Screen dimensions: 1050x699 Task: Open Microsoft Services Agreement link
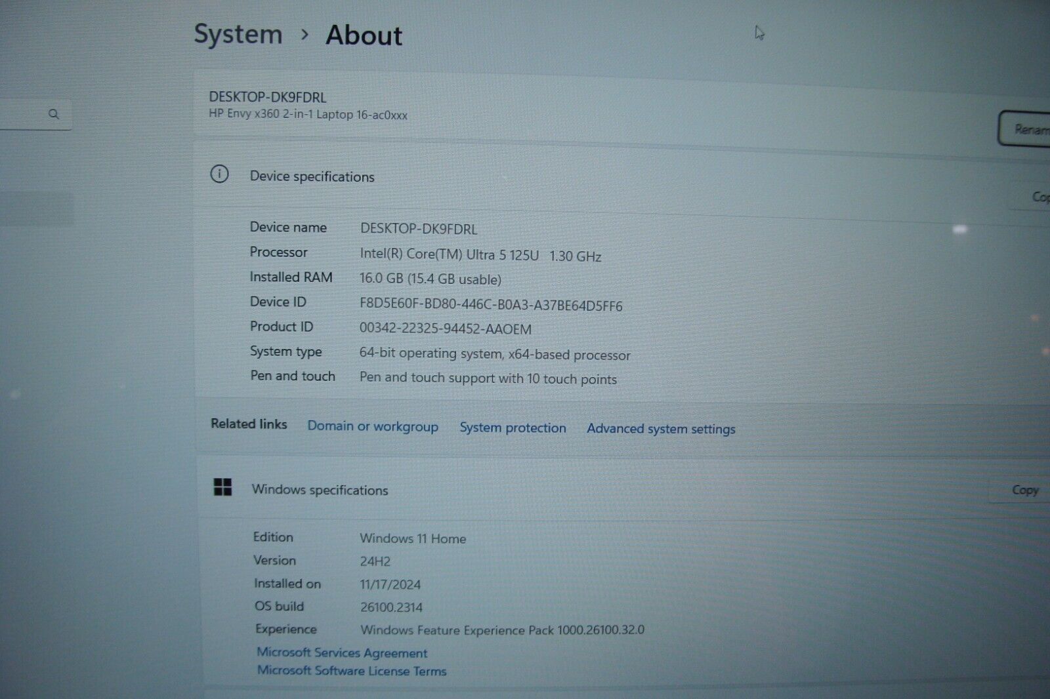[342, 652]
